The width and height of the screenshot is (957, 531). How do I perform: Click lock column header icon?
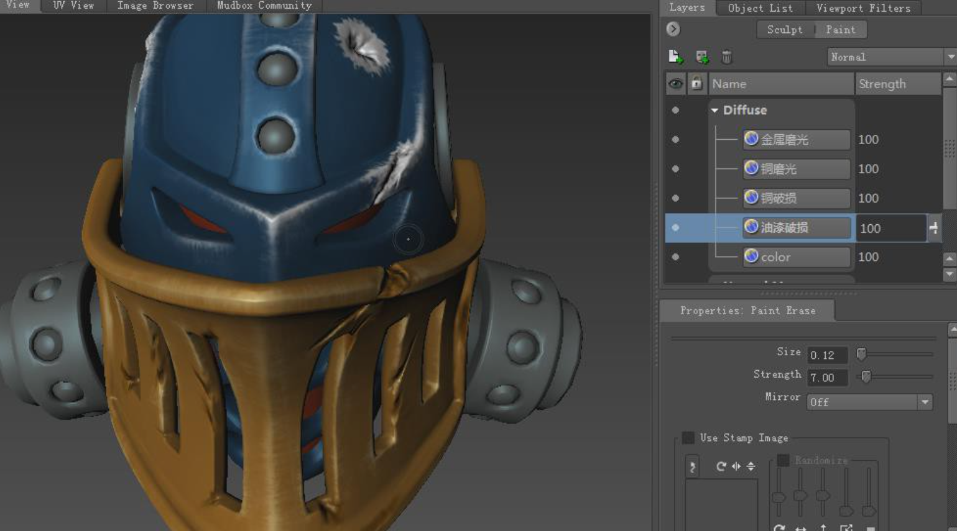[696, 83]
